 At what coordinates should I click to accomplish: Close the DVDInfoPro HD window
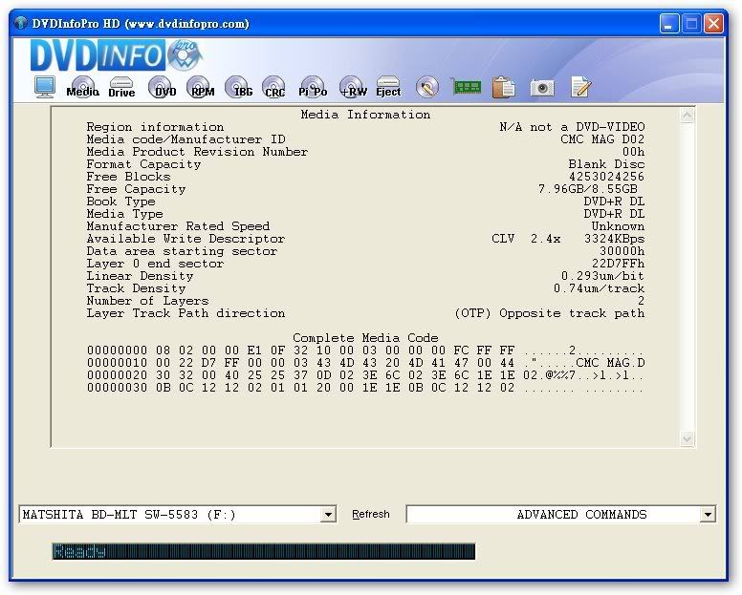pyautogui.click(x=713, y=24)
